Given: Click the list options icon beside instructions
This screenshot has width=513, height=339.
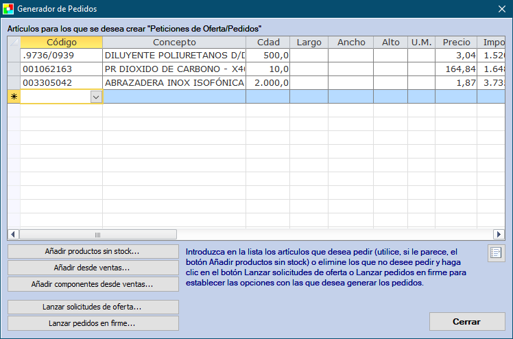Looking at the screenshot, I should click(x=496, y=253).
